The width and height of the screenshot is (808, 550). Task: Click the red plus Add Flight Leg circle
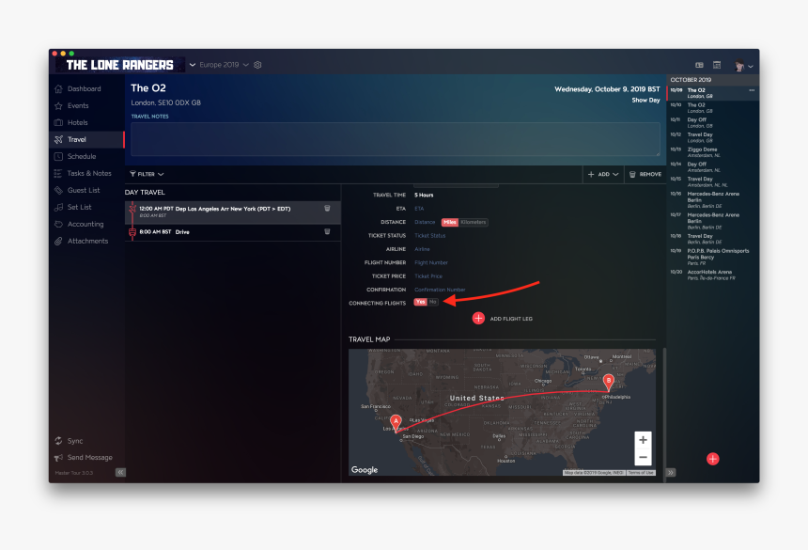click(478, 318)
